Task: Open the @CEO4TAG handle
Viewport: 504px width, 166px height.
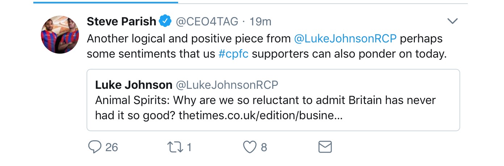Action: click(x=207, y=22)
